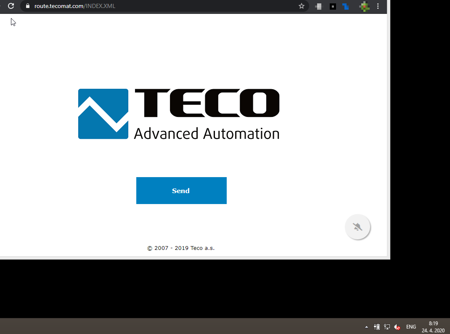Toggle the muted notification bell button
Image resolution: width=450 pixels, height=334 pixels.
[x=357, y=227]
